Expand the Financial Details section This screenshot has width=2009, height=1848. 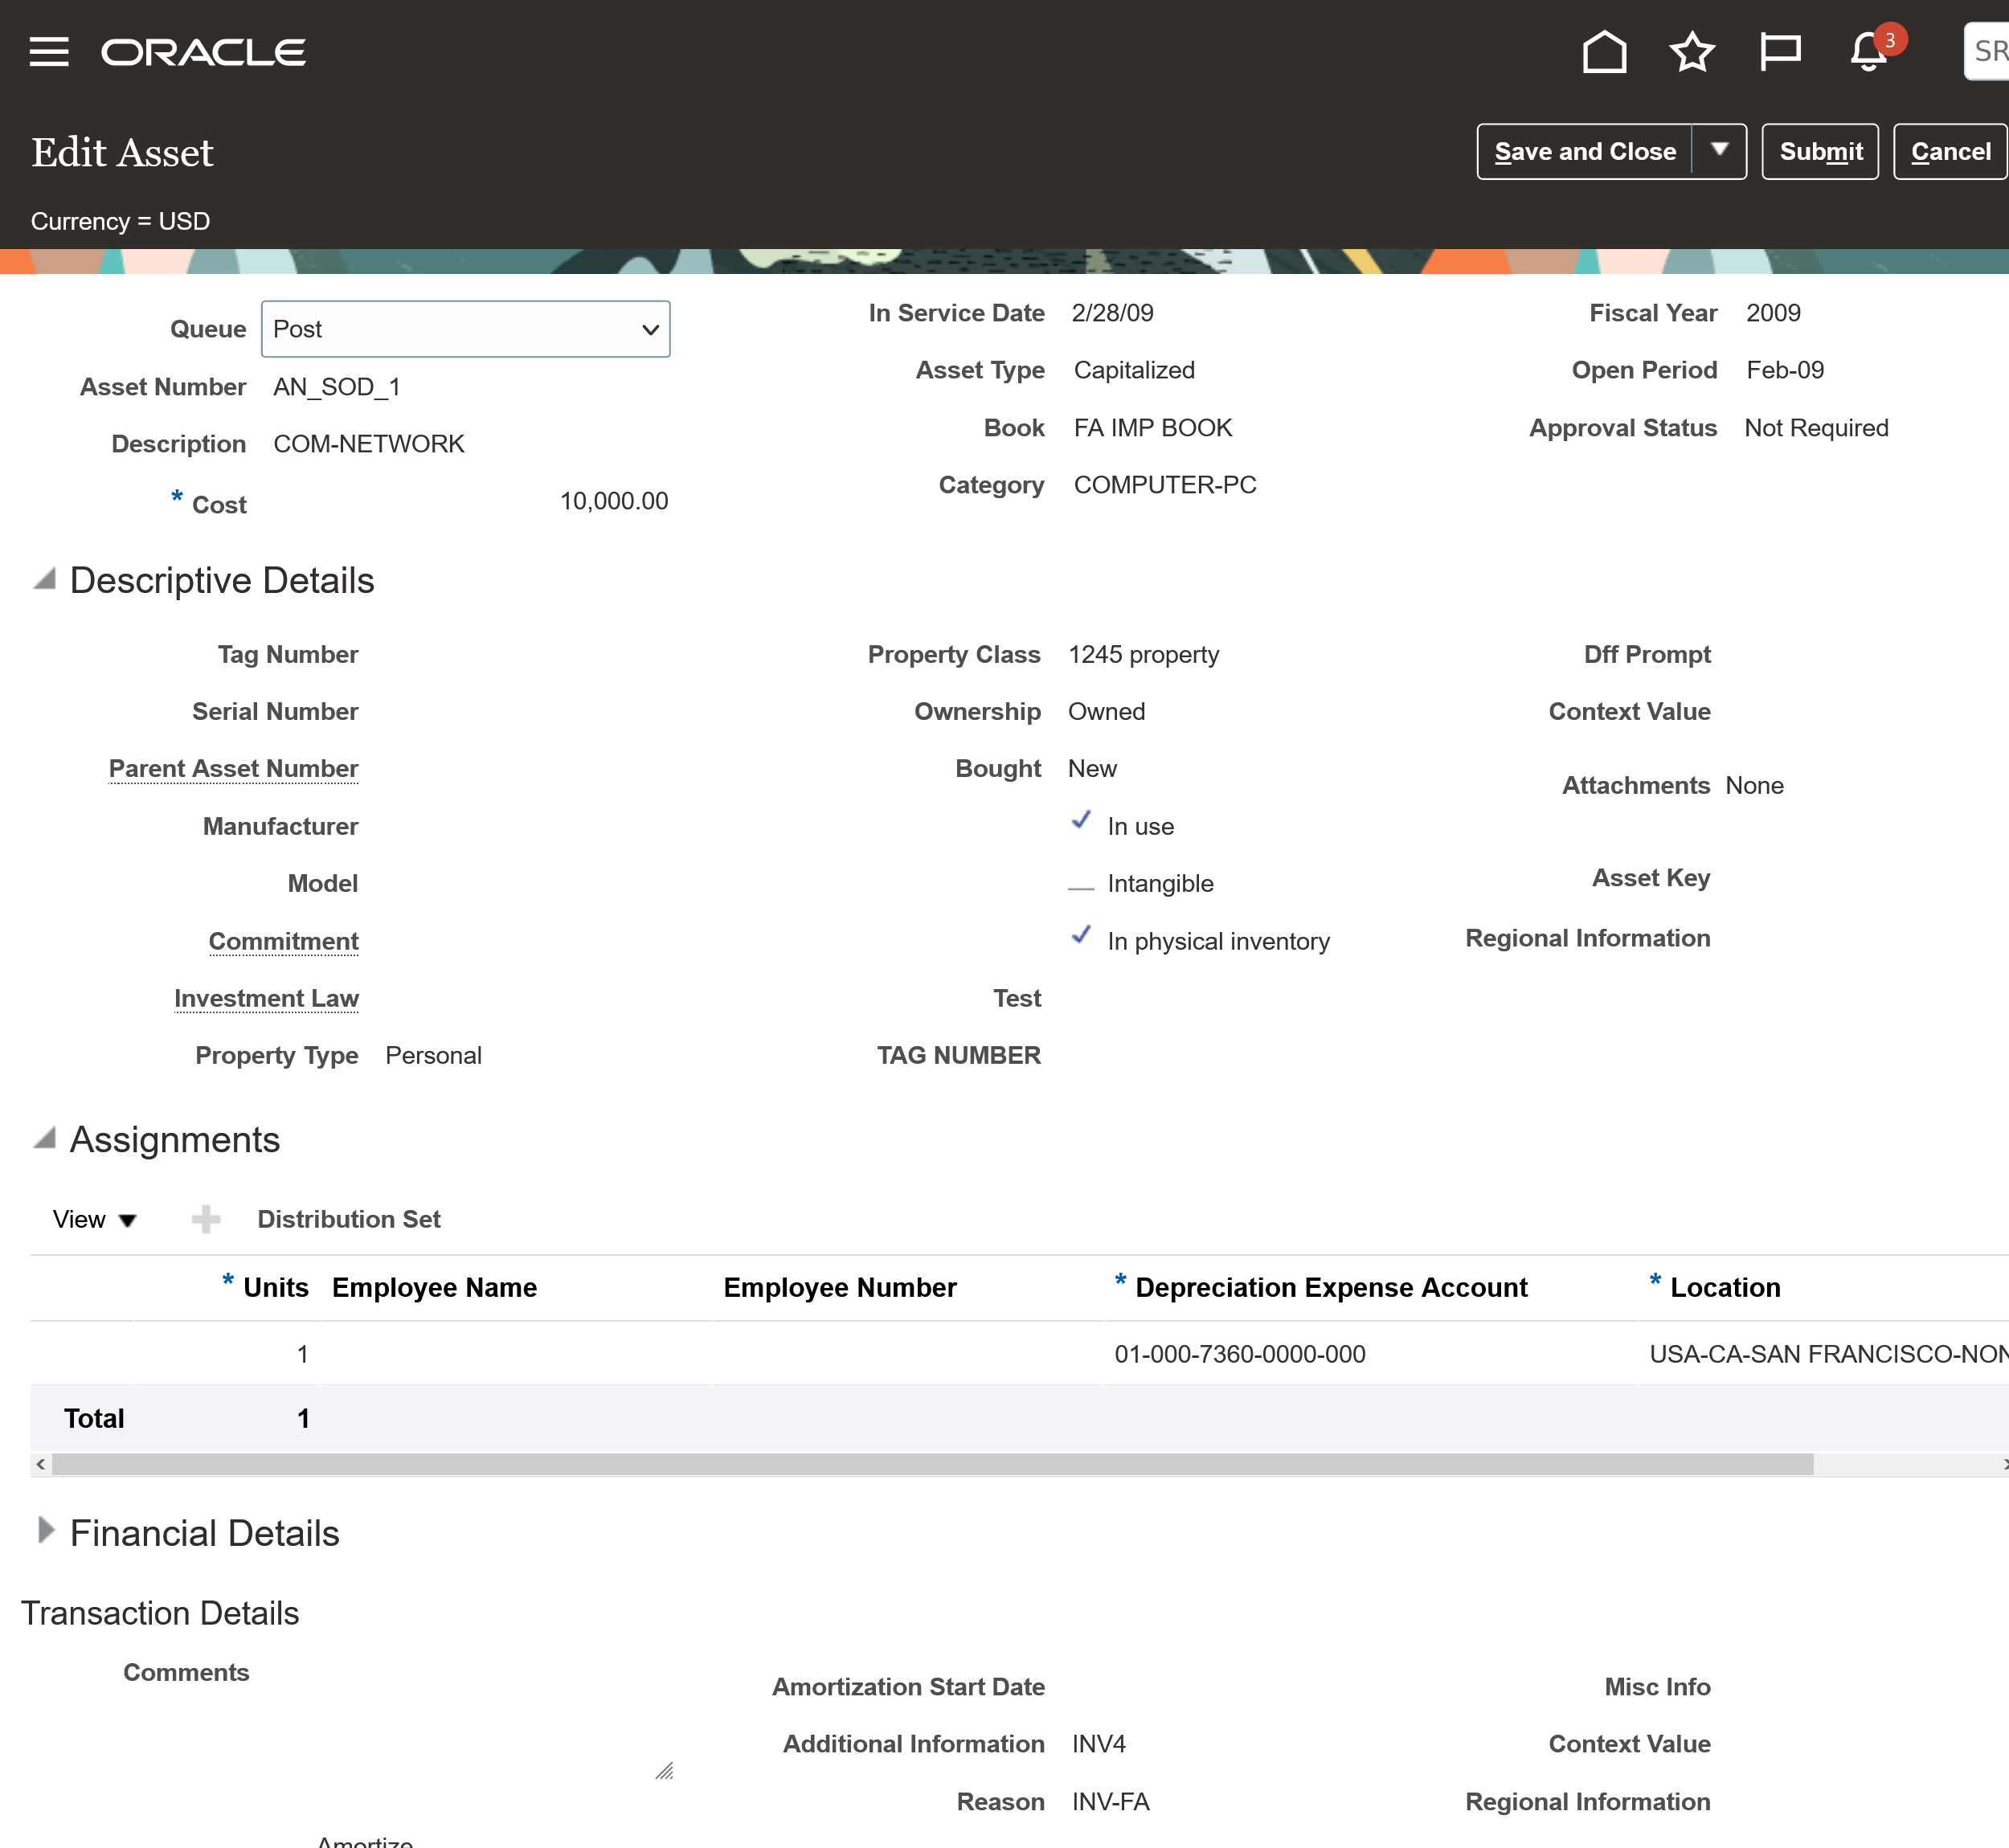[45, 1531]
